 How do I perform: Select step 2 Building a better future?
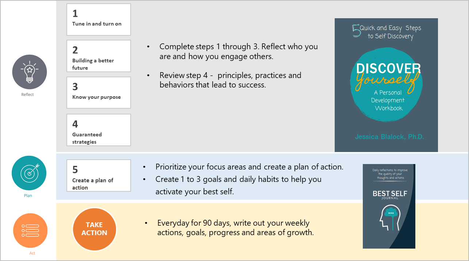pos(99,56)
